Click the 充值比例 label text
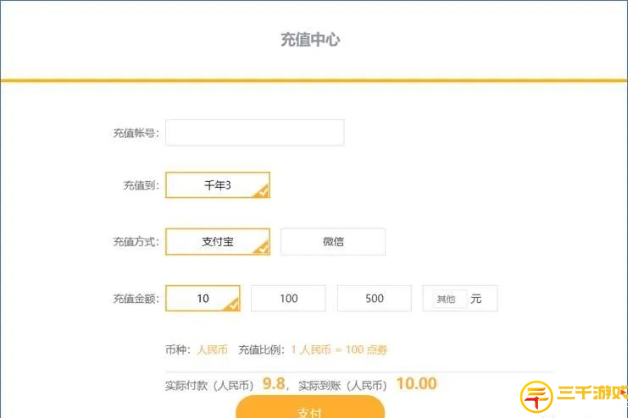The height and width of the screenshot is (418, 633). tap(262, 349)
